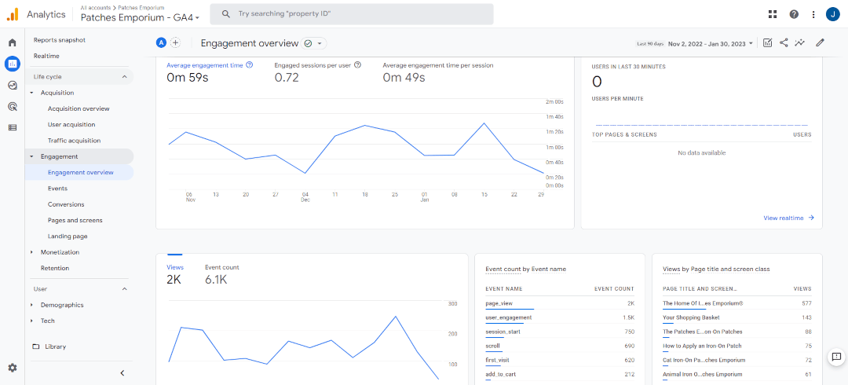The height and width of the screenshot is (385, 848).
Task: Click the Average engagement time help icon
Action: click(x=250, y=65)
